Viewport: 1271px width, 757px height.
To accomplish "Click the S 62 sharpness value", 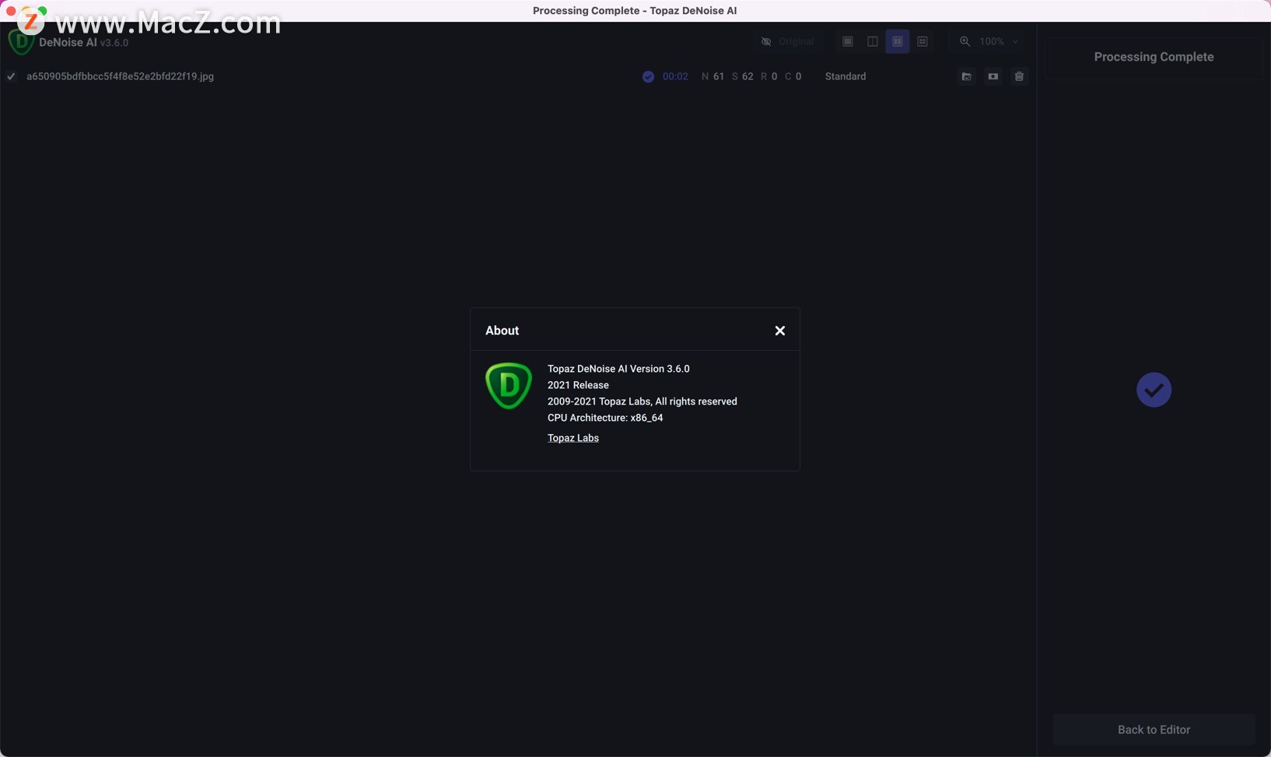I will coord(742,76).
